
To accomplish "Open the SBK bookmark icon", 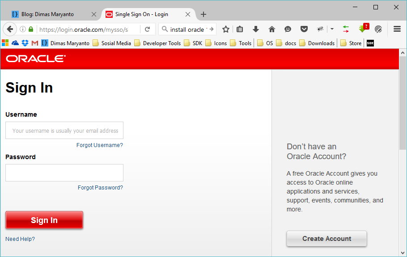I will (x=370, y=43).
